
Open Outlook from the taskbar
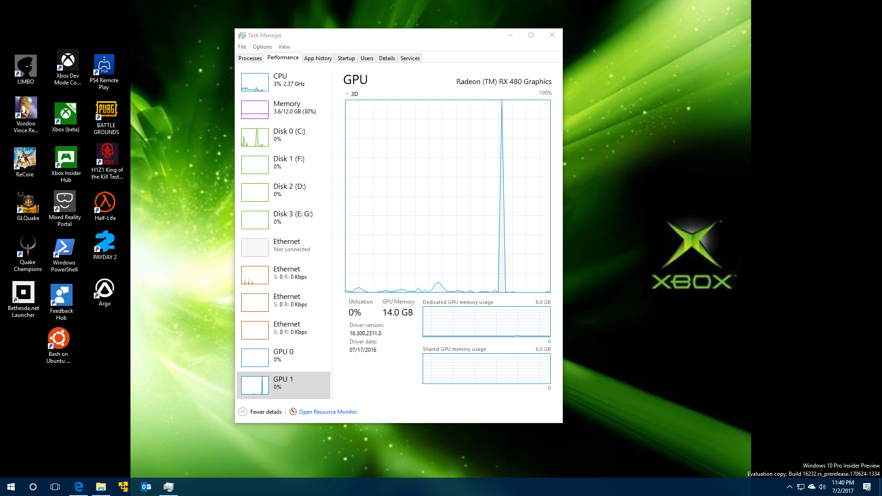146,487
